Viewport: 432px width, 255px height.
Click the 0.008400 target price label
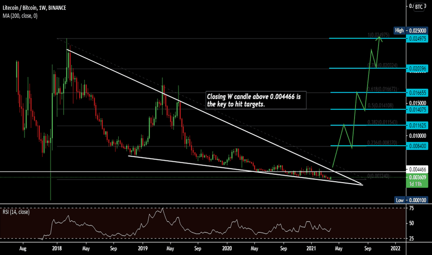point(417,146)
